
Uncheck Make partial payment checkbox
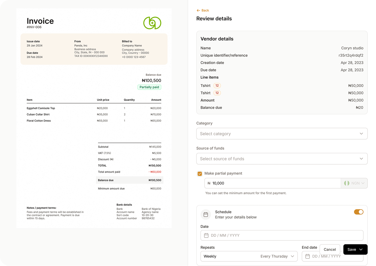(x=200, y=174)
